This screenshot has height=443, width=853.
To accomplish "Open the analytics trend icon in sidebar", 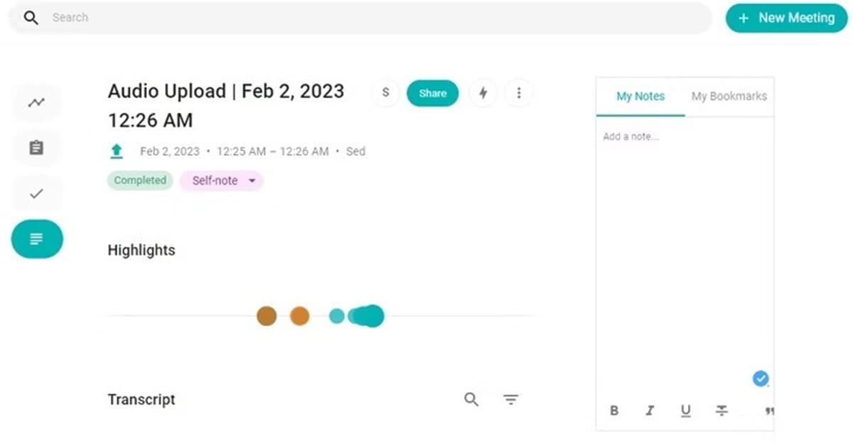I will [x=36, y=103].
